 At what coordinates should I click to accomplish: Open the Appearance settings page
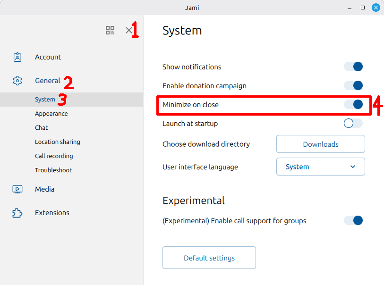pos(51,114)
